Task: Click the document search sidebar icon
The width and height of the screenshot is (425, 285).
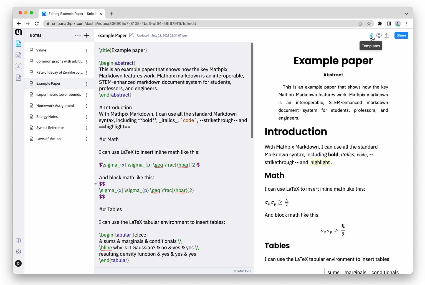Action: [x=18, y=78]
